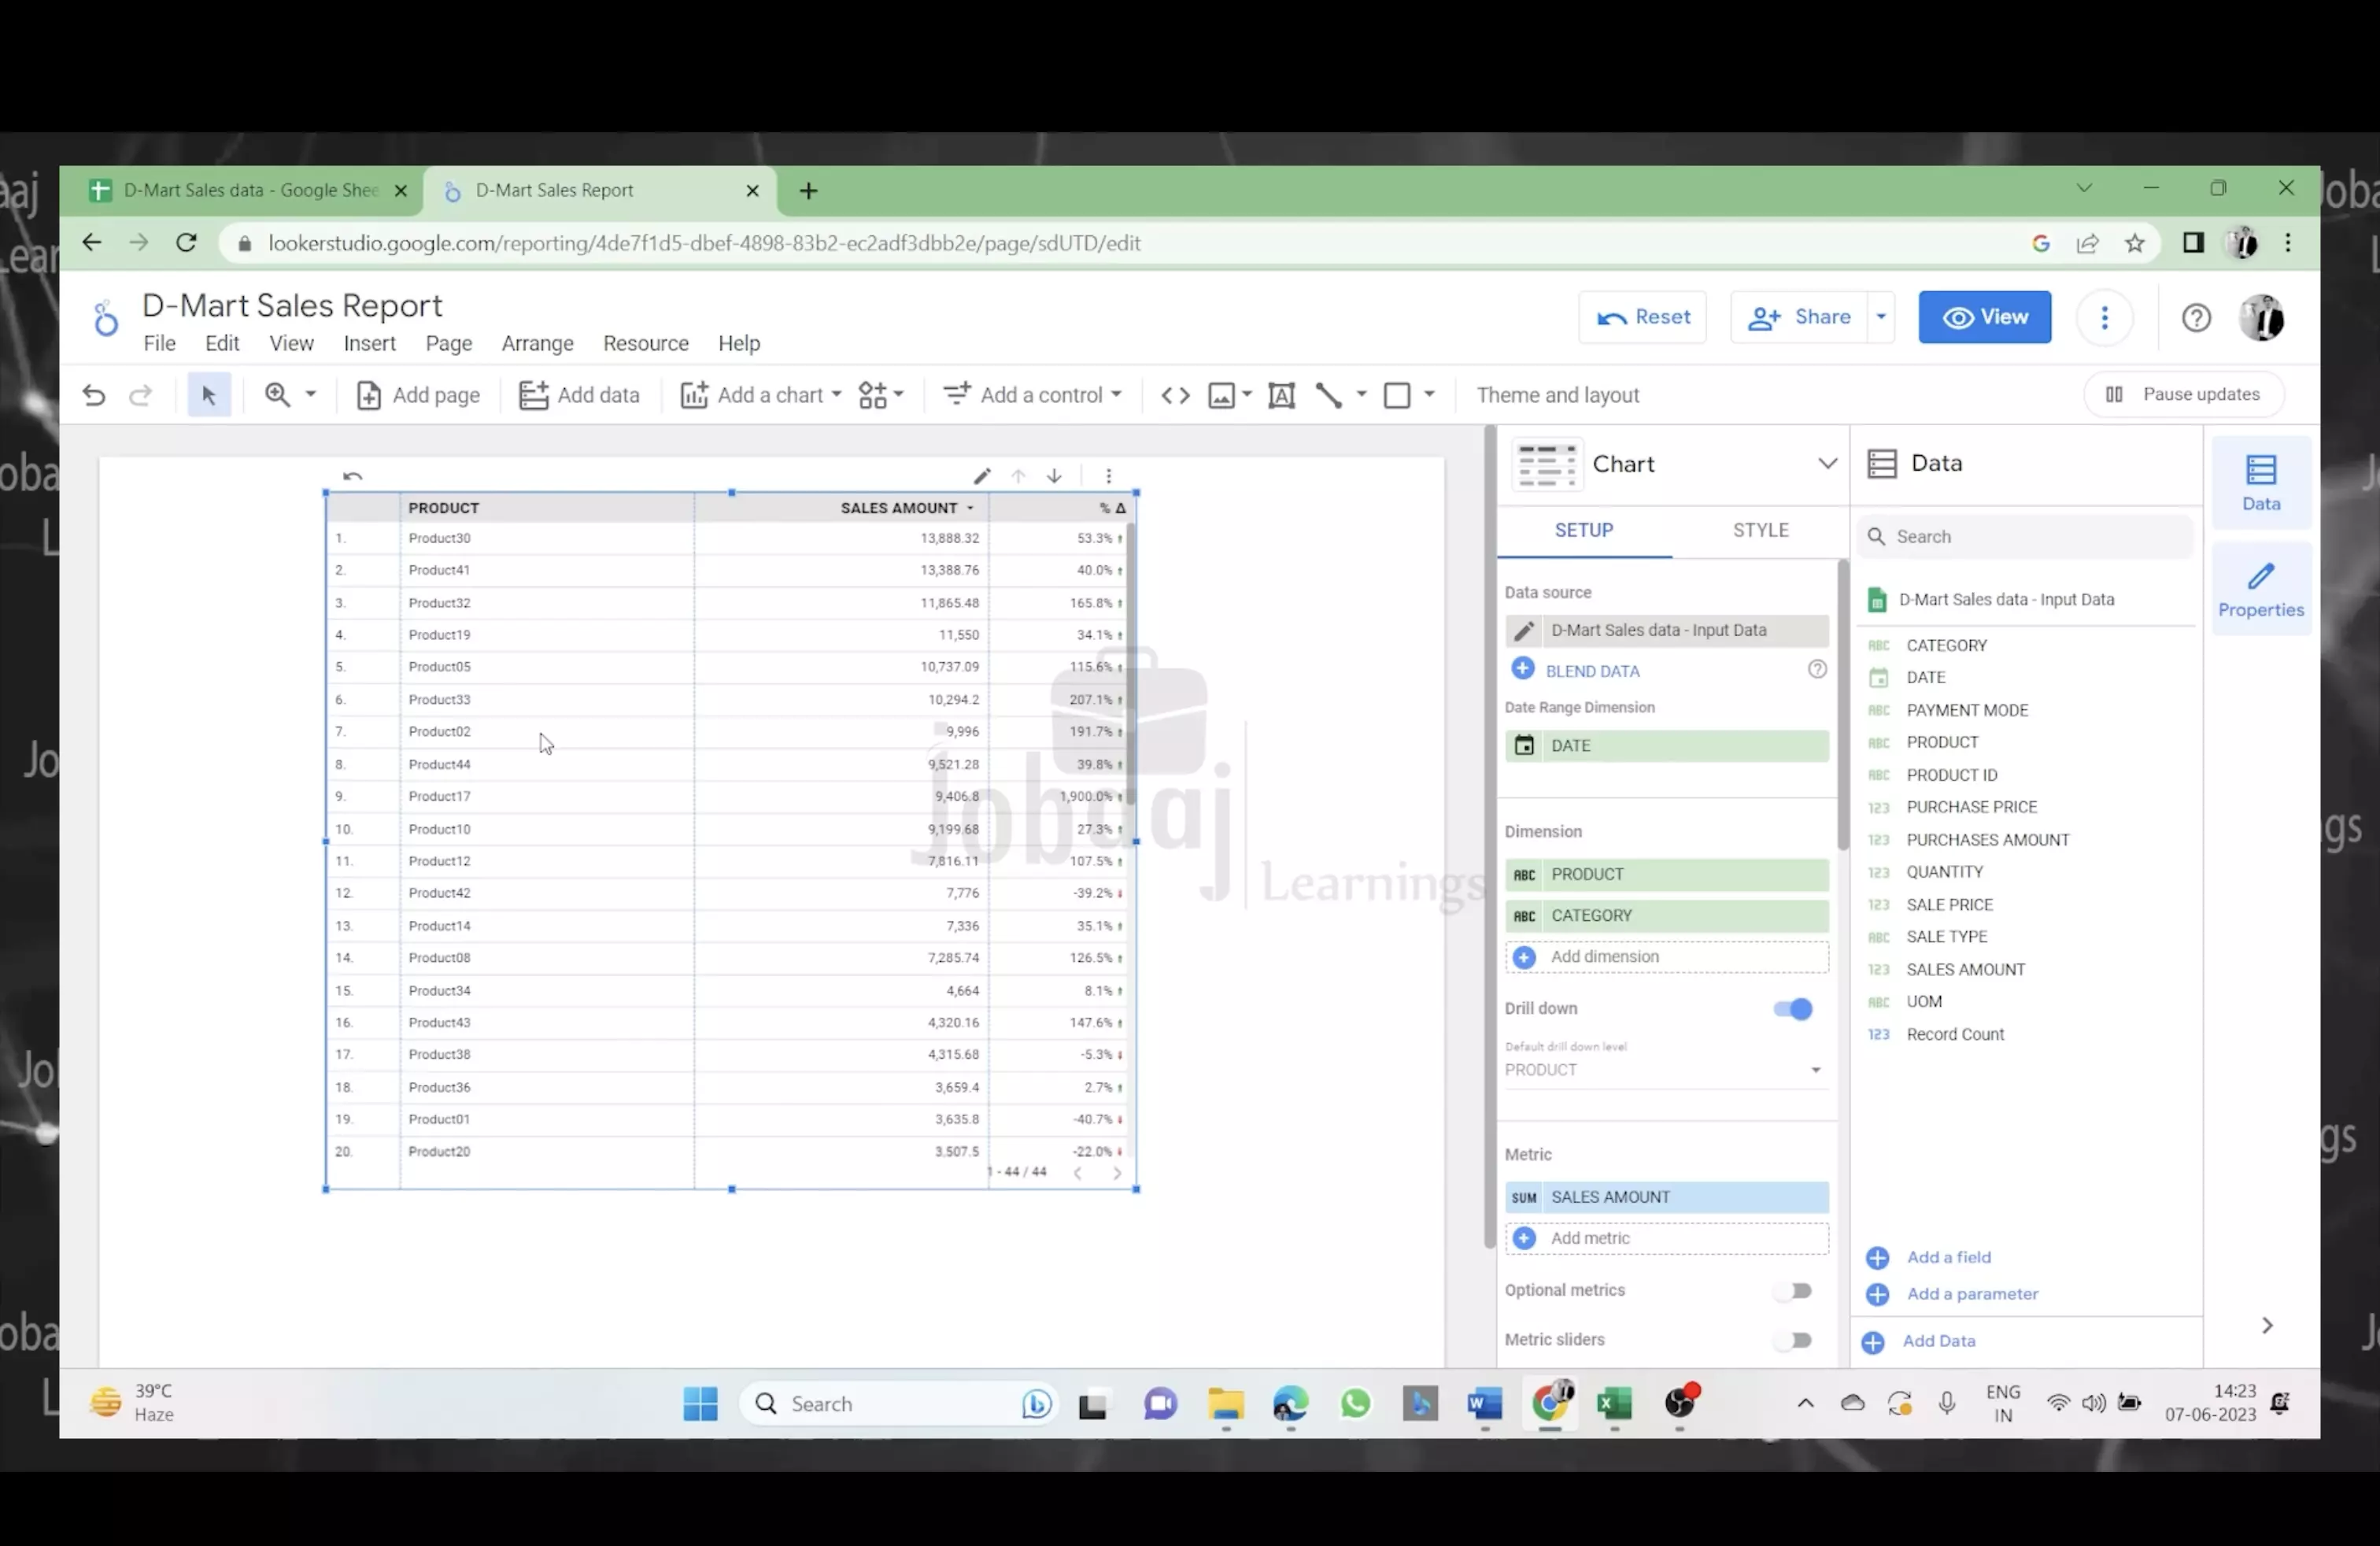
Task: Expand the Chart type chevron
Action: tap(1827, 463)
